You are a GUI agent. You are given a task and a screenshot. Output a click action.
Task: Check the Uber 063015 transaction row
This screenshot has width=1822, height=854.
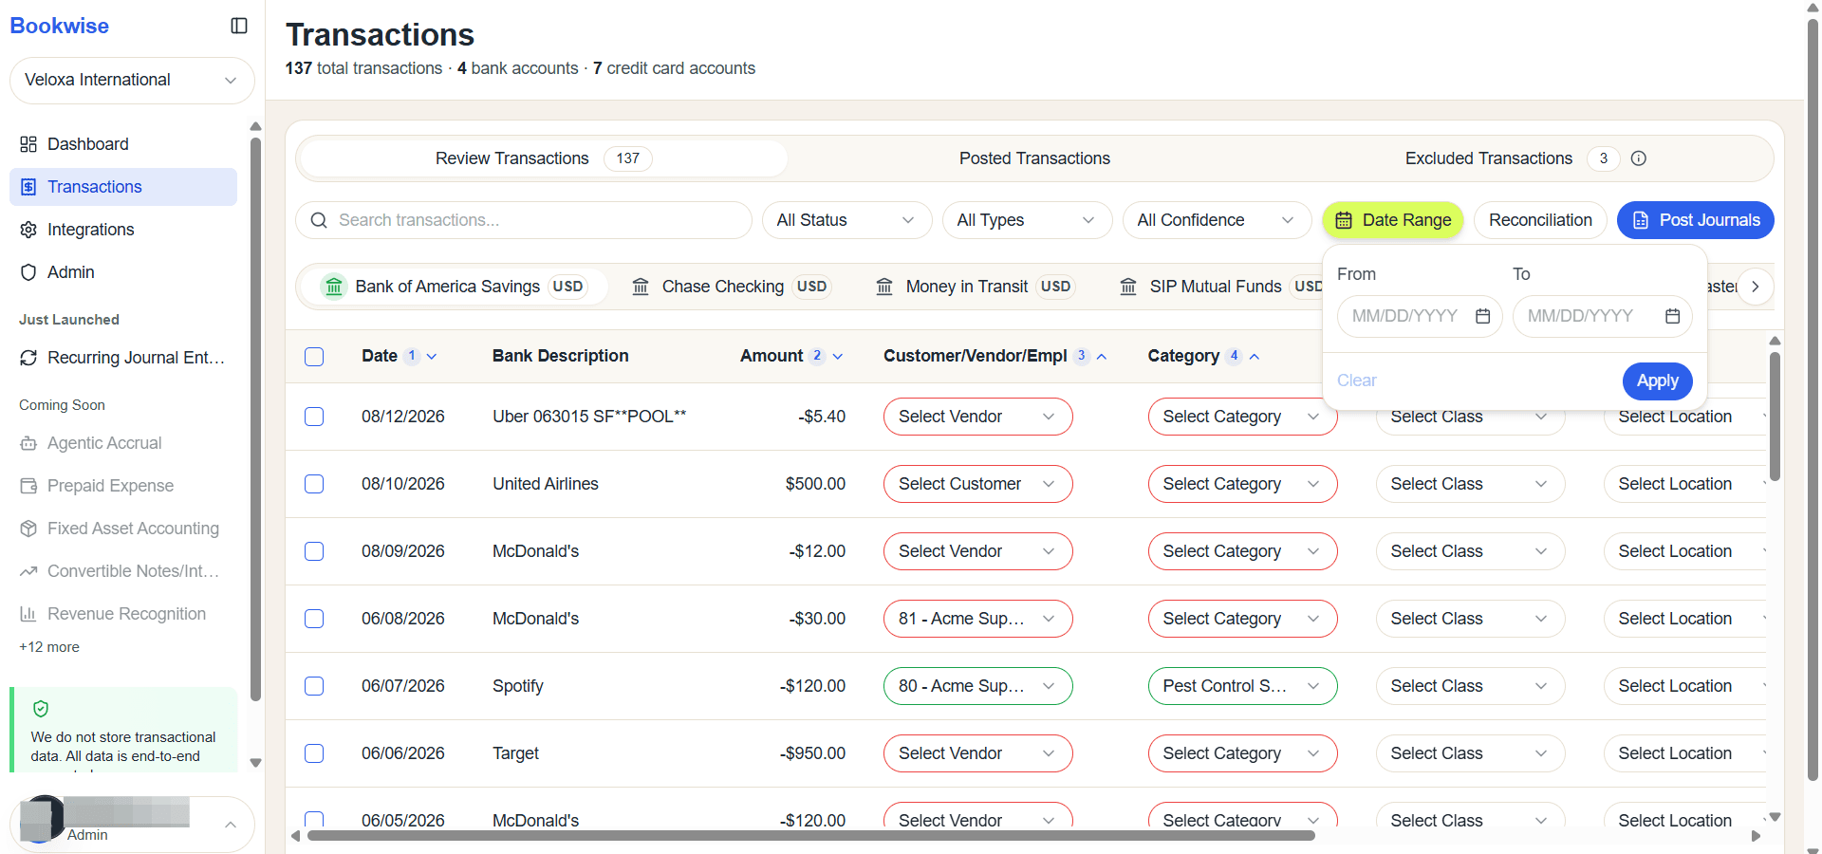click(x=314, y=417)
